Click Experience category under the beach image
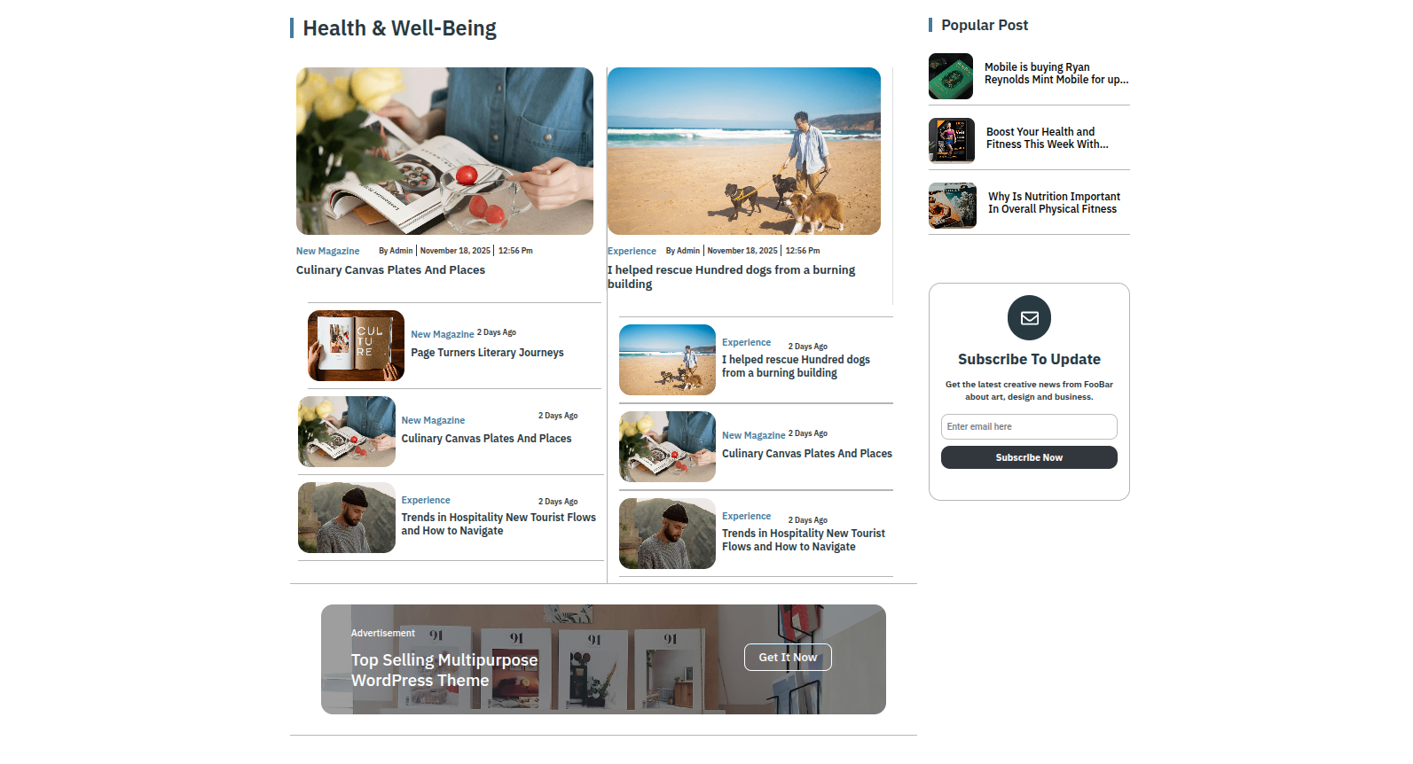Image resolution: width=1413 pixels, height=764 pixels. pos(632,251)
